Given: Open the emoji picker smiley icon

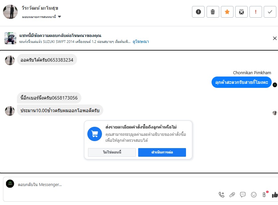Looking at the screenshot, I should [253, 195].
